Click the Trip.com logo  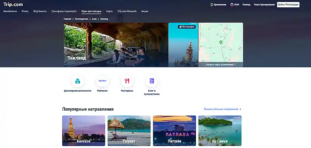click(x=13, y=4)
